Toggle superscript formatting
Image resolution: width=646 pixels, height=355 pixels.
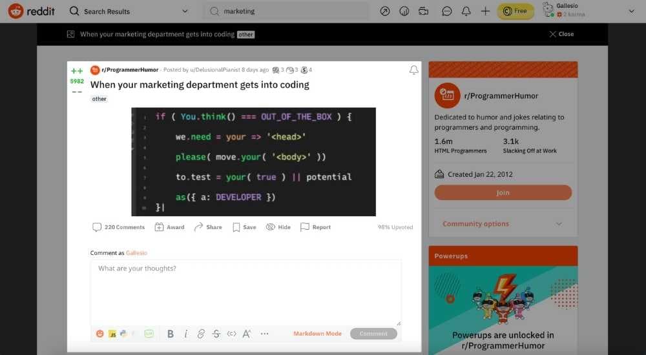coord(247,334)
